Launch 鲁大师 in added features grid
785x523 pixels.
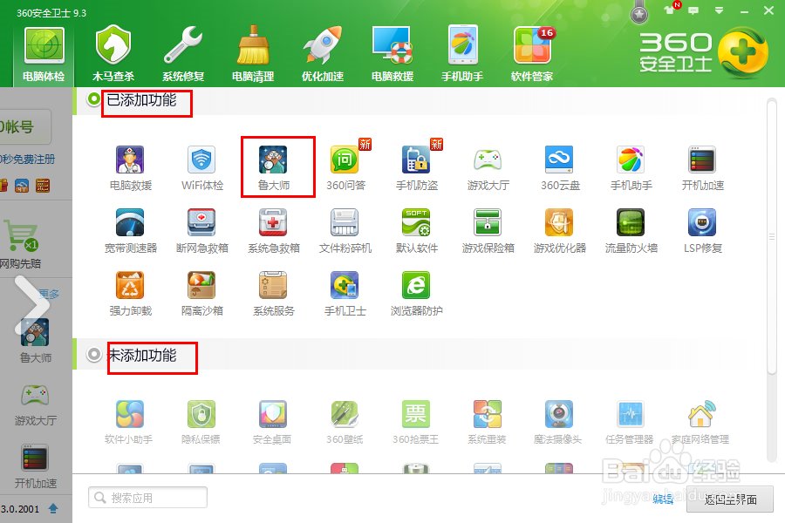273,168
